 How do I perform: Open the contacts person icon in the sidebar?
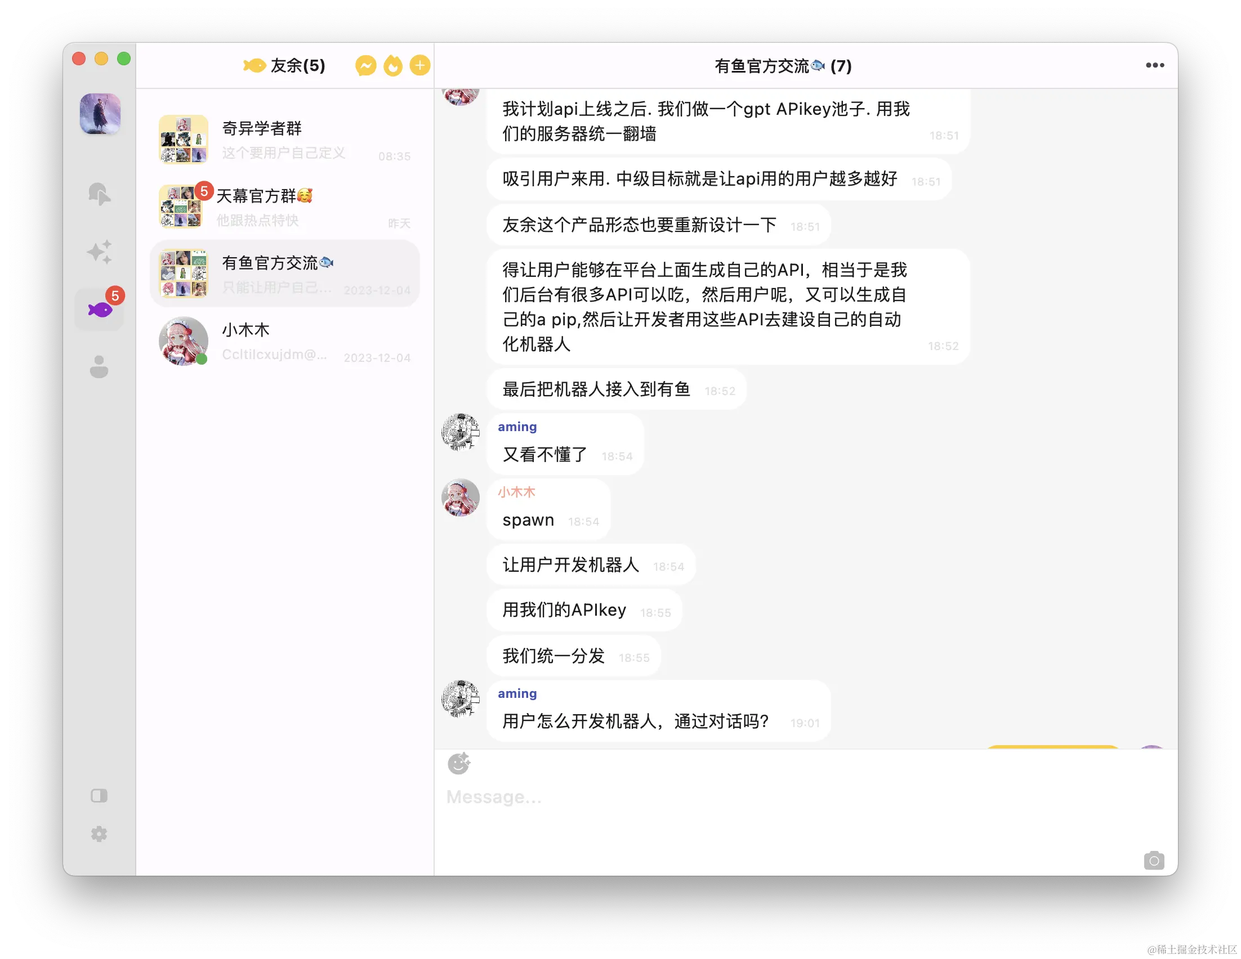(x=99, y=367)
